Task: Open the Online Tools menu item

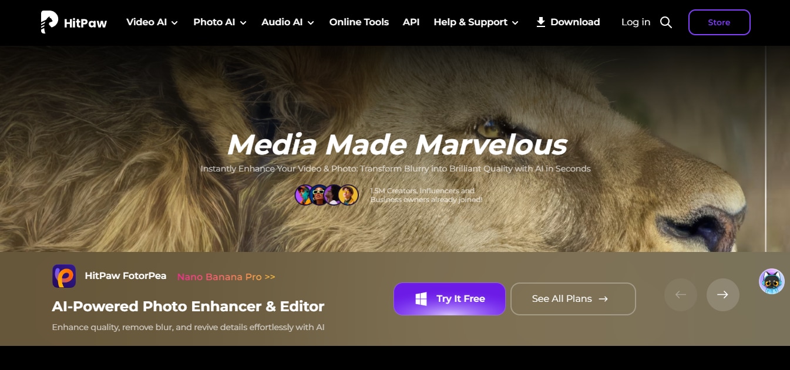Action: coord(359,22)
